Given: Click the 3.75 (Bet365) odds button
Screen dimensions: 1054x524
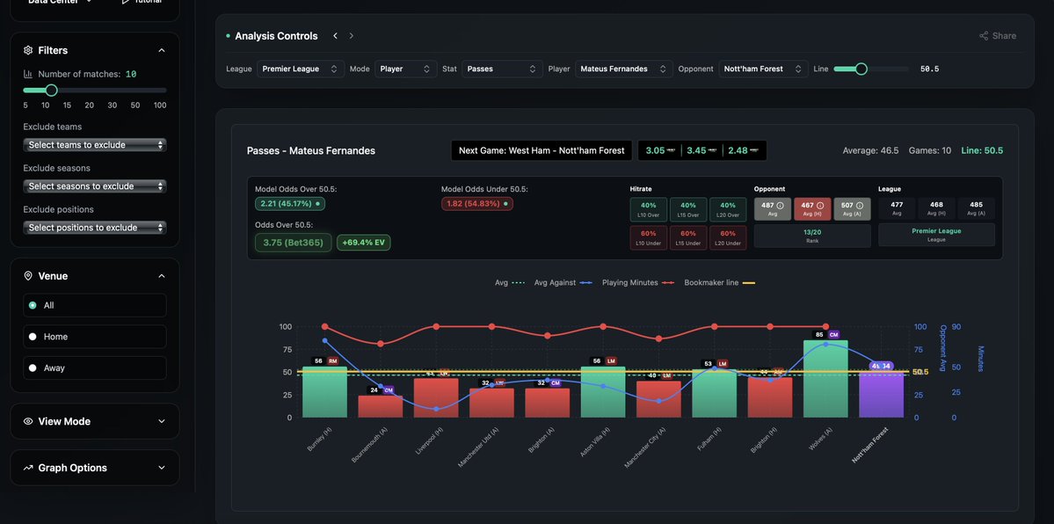Looking at the screenshot, I should click(293, 242).
